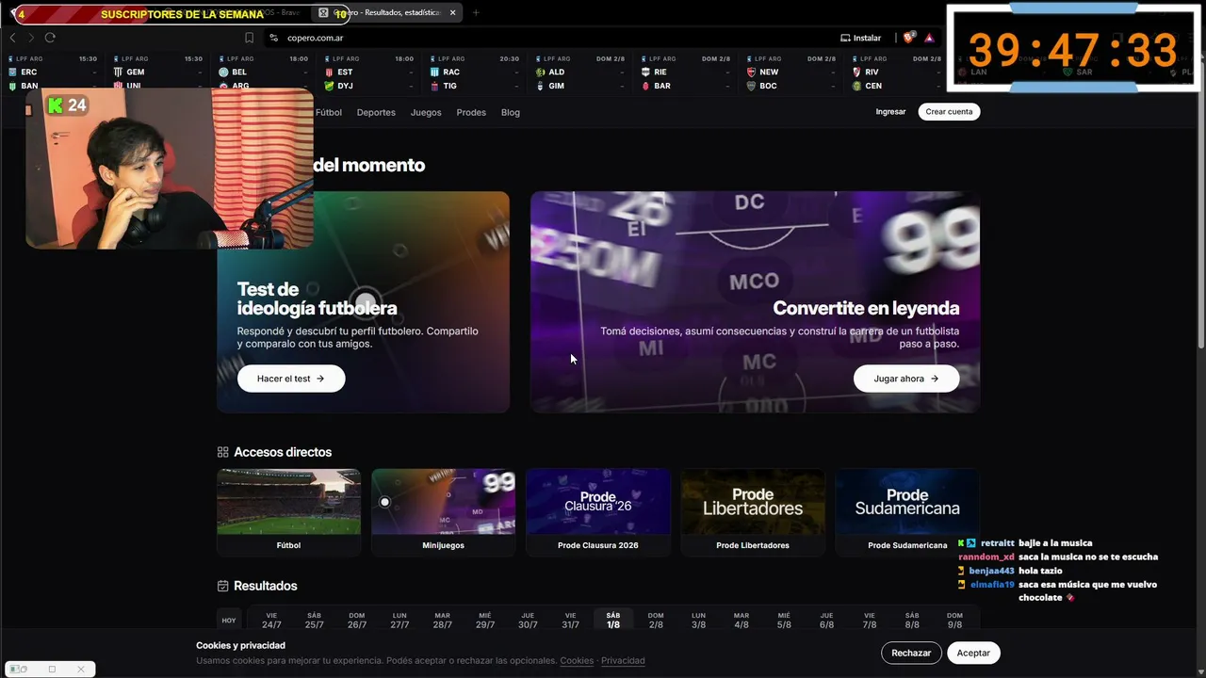Select date SÁB 8/8
This screenshot has width=1206, height=678.
click(912, 621)
